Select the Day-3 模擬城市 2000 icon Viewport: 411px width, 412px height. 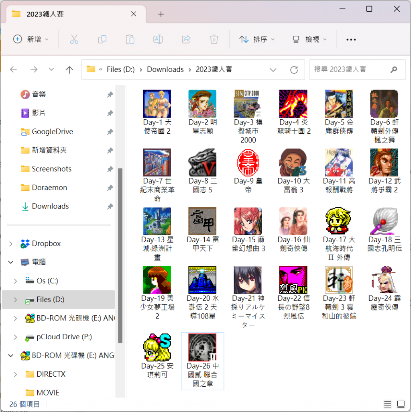(x=248, y=117)
